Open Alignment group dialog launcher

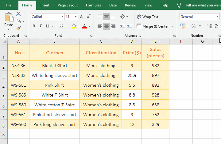[x=174, y=36]
